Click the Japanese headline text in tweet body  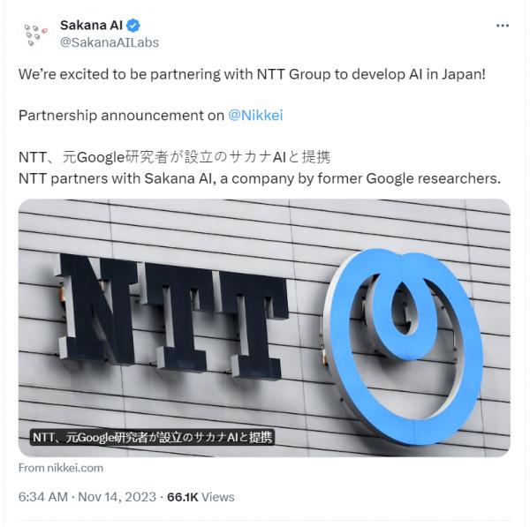[x=175, y=158]
